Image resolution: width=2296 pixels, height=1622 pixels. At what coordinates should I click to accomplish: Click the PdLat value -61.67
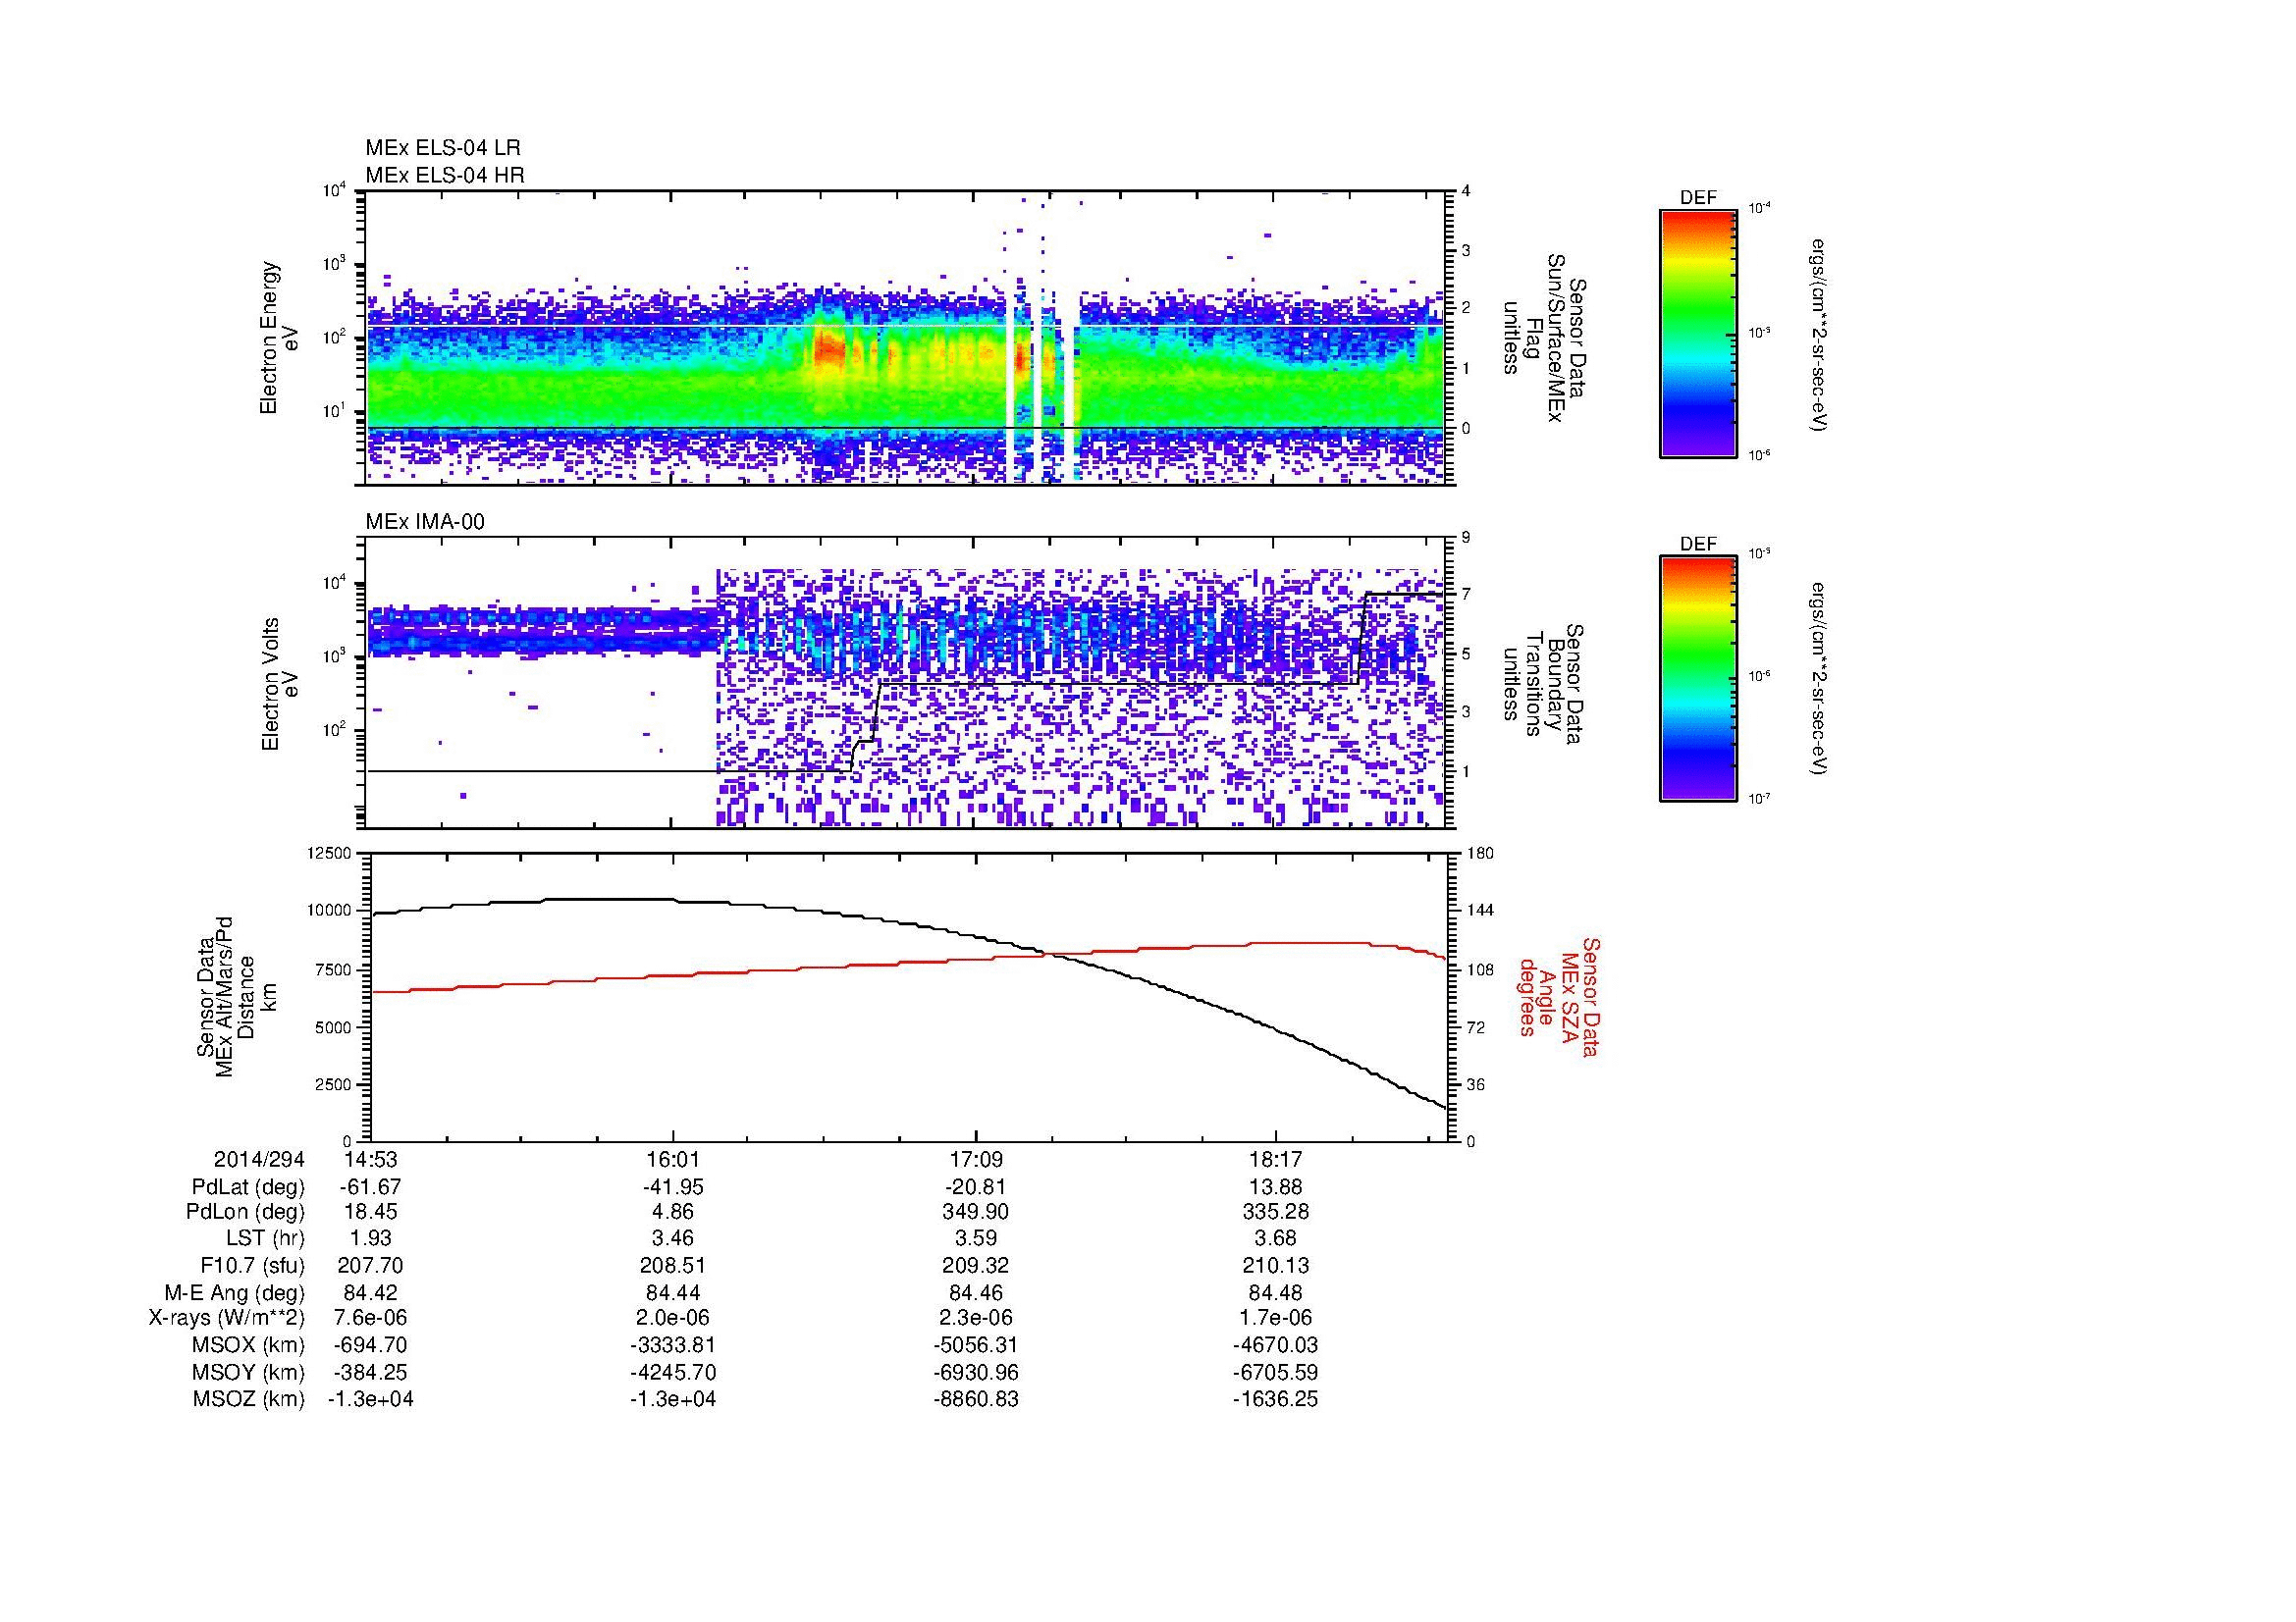pyautogui.click(x=370, y=1187)
